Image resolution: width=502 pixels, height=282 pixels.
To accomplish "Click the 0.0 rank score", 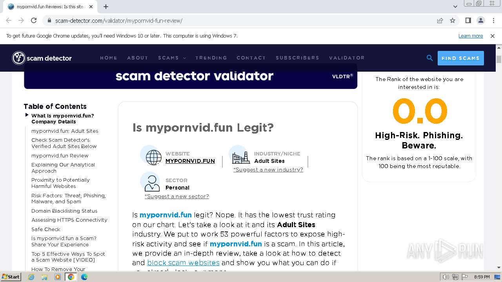I will (419, 111).
